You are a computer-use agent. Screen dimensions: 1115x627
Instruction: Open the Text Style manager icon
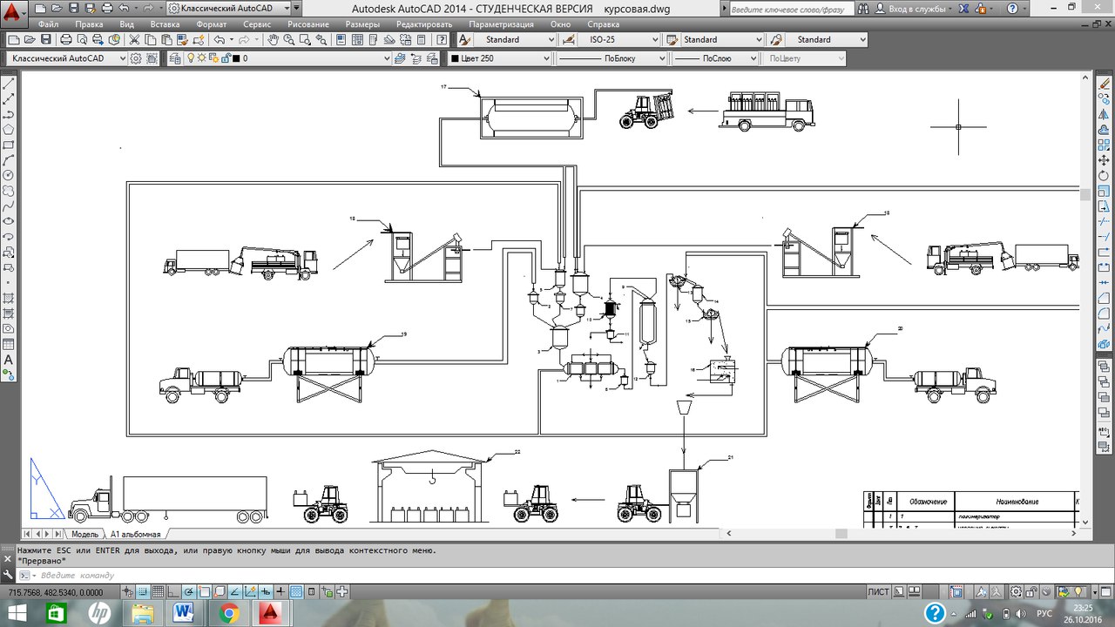pos(464,40)
